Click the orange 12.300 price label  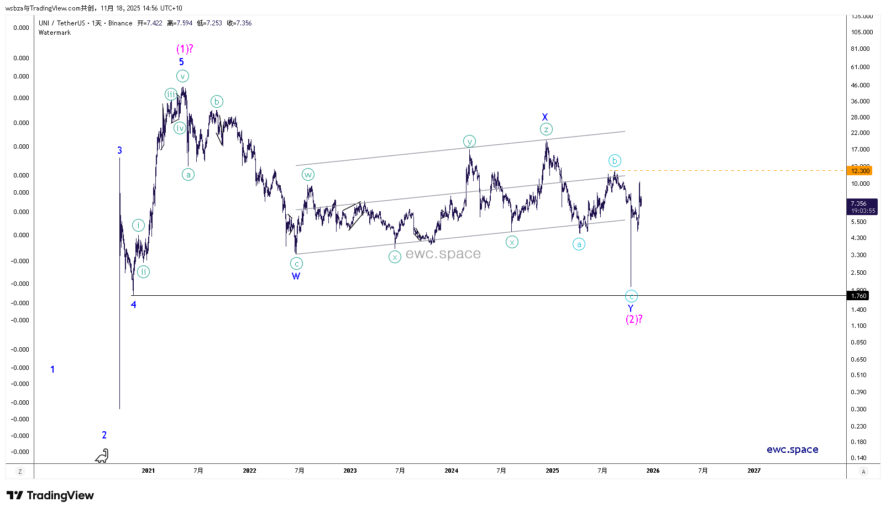pos(860,171)
